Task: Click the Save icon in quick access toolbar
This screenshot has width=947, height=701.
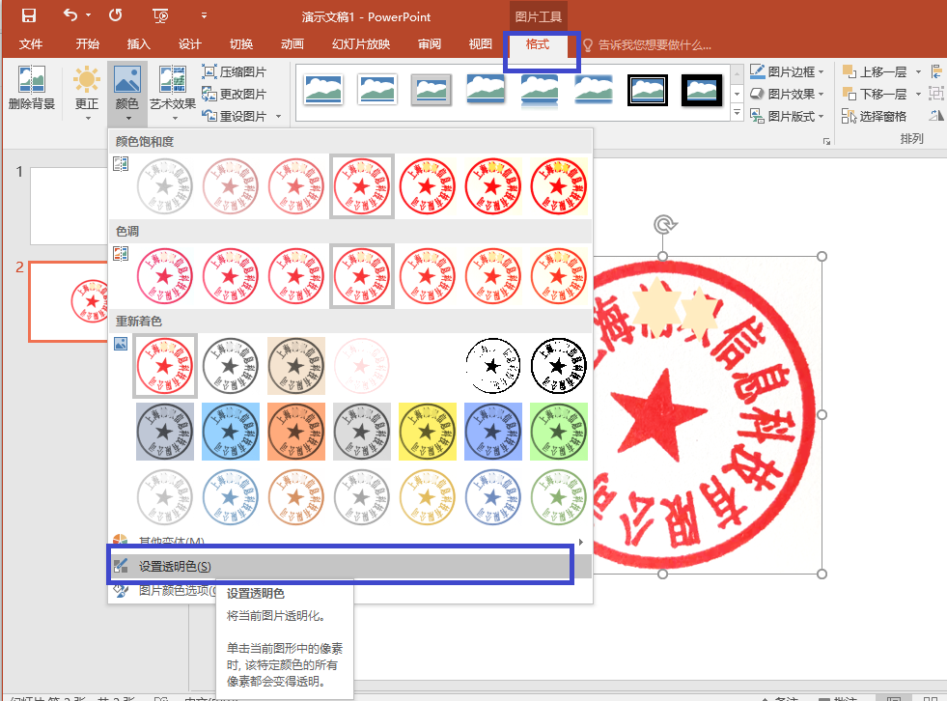Action: [x=28, y=15]
